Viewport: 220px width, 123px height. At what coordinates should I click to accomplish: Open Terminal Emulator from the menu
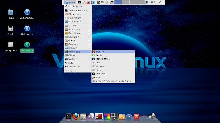pyautogui.click(x=78, y=10)
